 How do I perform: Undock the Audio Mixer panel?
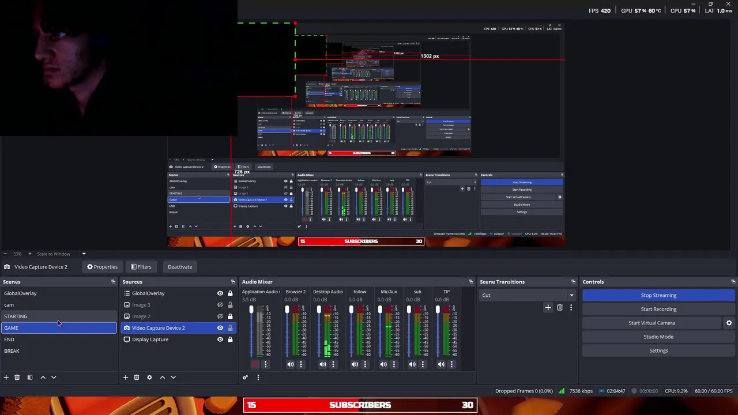[x=470, y=282]
